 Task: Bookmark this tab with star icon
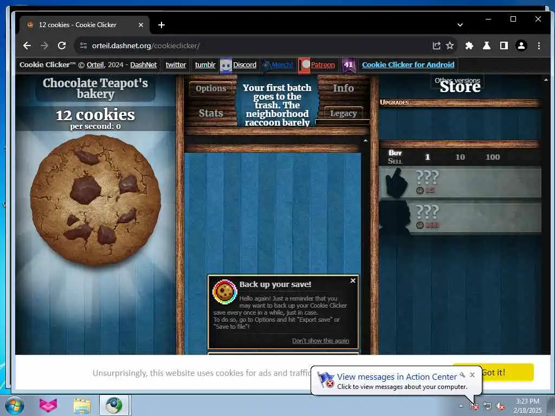click(450, 45)
